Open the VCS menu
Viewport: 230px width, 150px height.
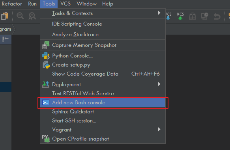click(x=65, y=4)
